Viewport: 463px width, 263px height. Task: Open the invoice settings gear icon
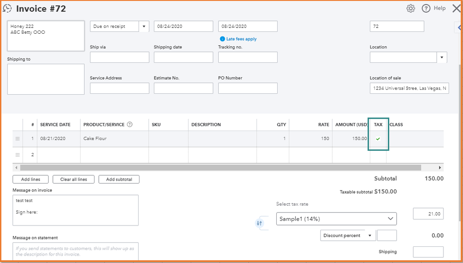point(411,8)
